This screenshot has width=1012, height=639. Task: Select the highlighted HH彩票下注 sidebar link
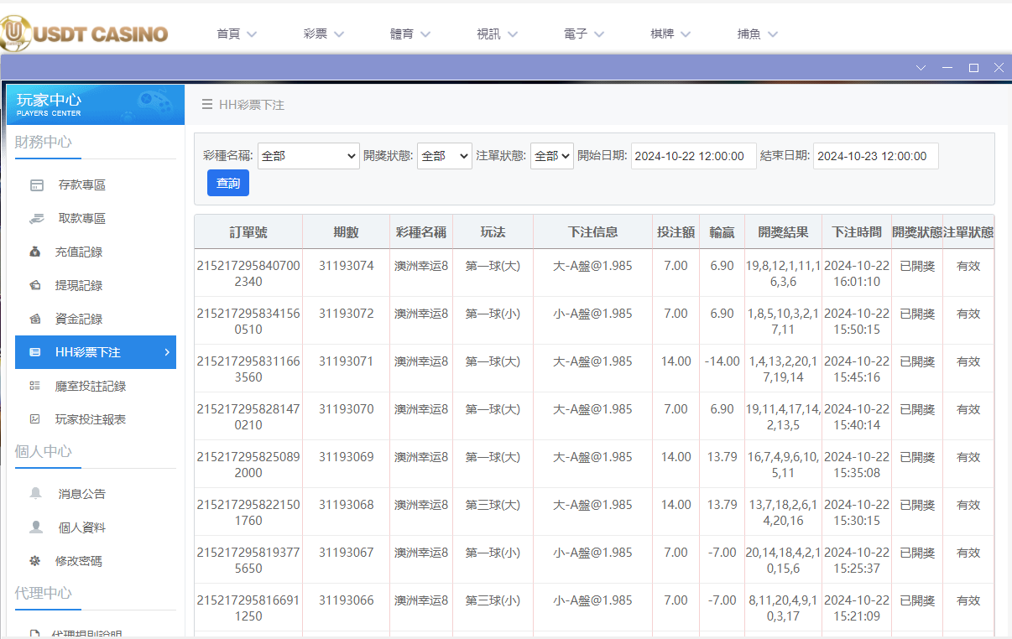(x=95, y=352)
